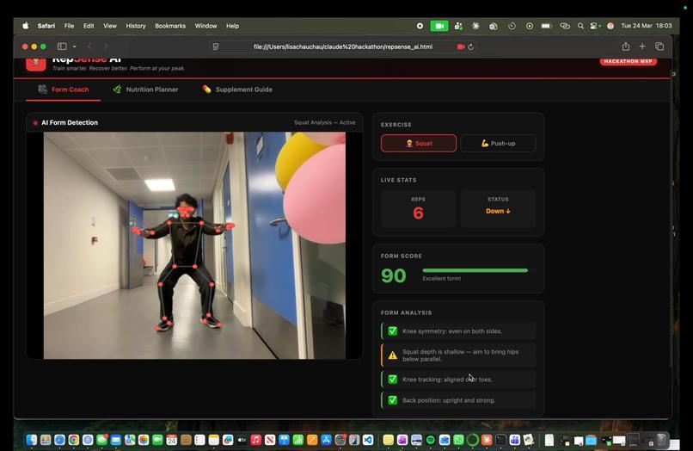Image resolution: width=693 pixels, height=451 pixels.
Task: Open Control Center in the menu bar
Action: (x=595, y=26)
